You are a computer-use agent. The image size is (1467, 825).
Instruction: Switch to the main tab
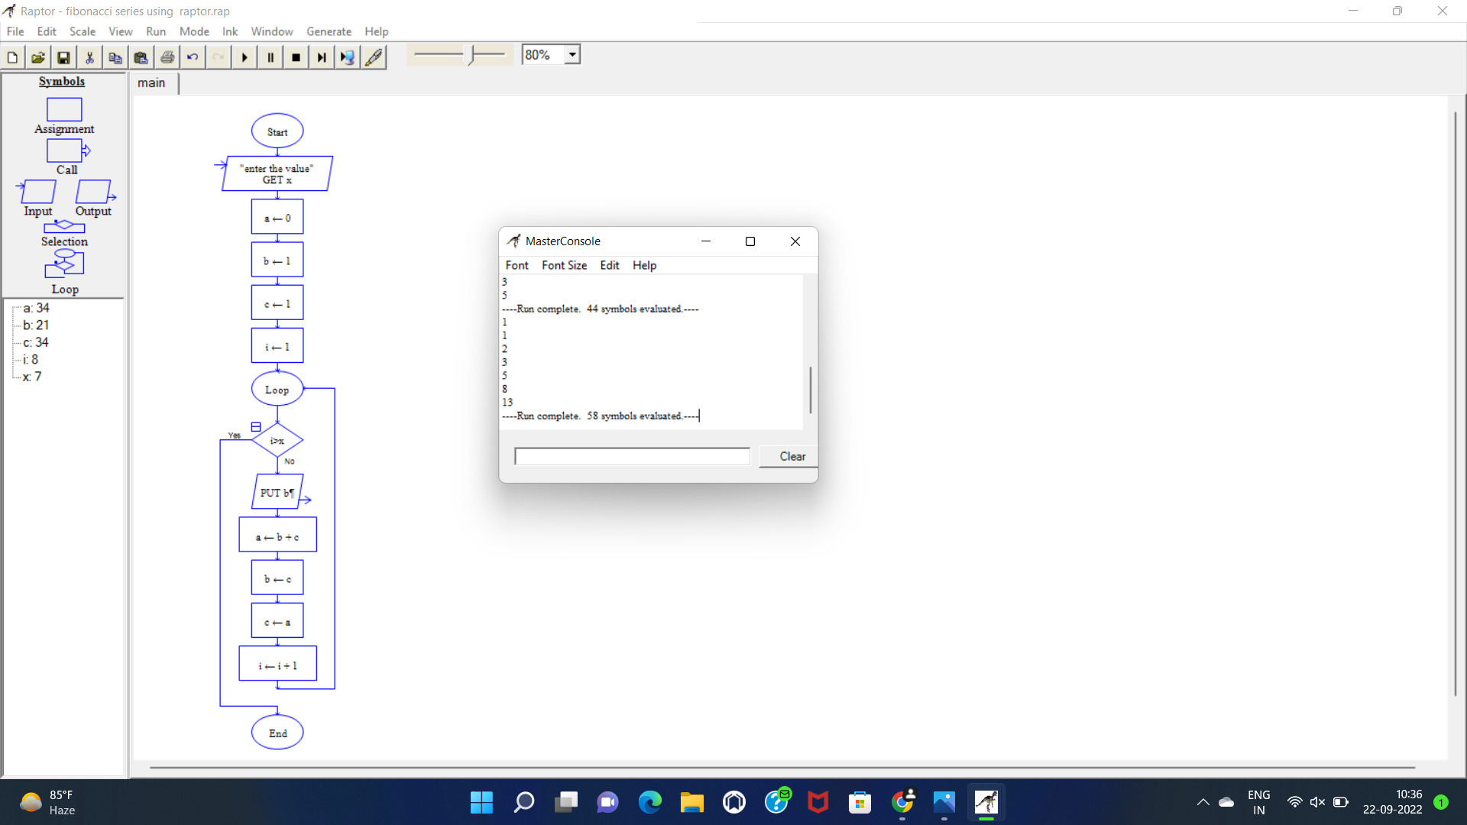[152, 82]
